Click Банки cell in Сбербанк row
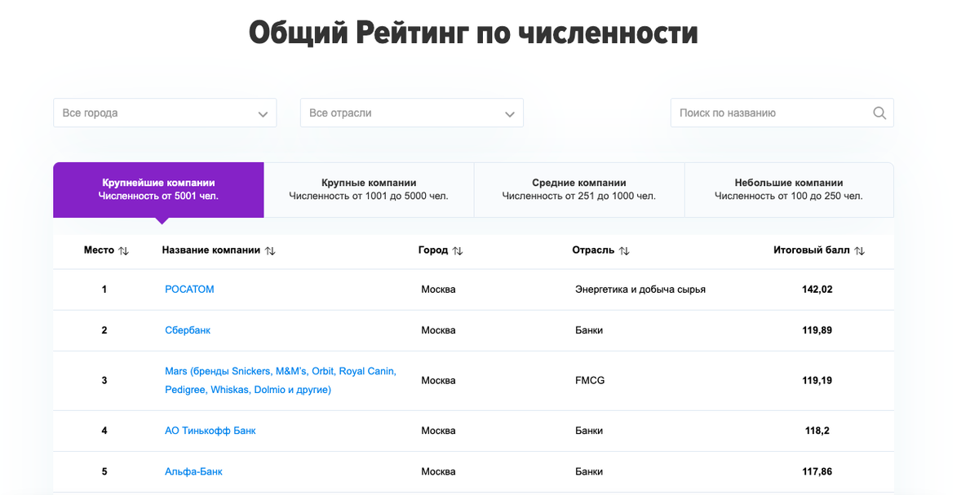This screenshot has width=979, height=495. pos(589,330)
